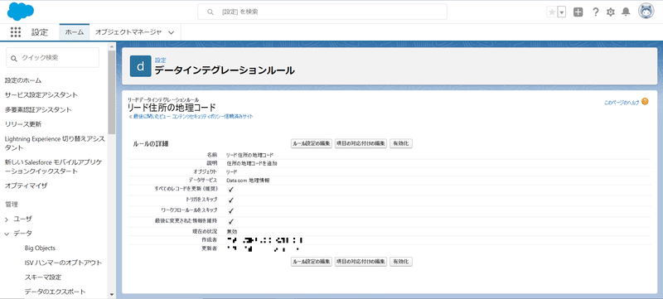Click the 設定 breadcrumb link
Image resolution: width=663 pixels, height=299 pixels.
point(160,60)
